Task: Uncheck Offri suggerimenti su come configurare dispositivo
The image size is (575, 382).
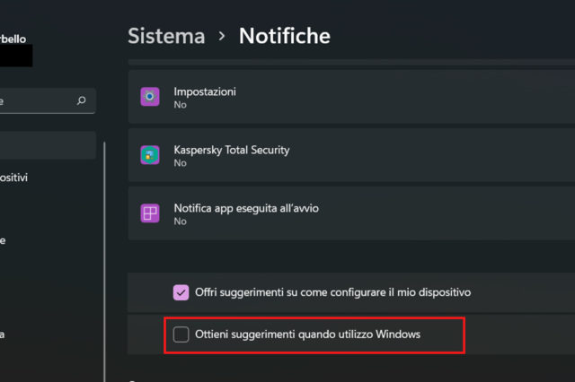Action: [x=181, y=292]
